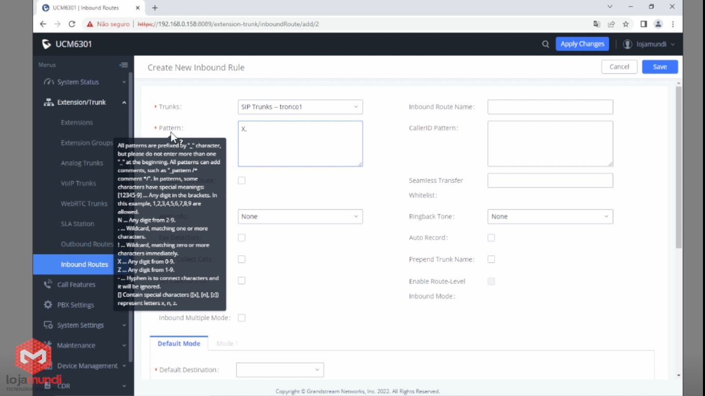
Task: Click the Save button
Action: click(660, 67)
